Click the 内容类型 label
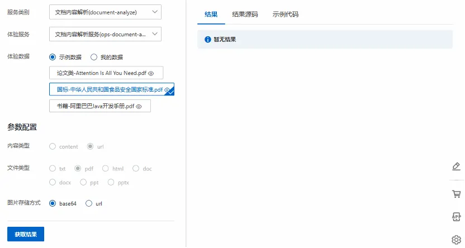The height and width of the screenshot is (248, 465). click(x=18, y=146)
